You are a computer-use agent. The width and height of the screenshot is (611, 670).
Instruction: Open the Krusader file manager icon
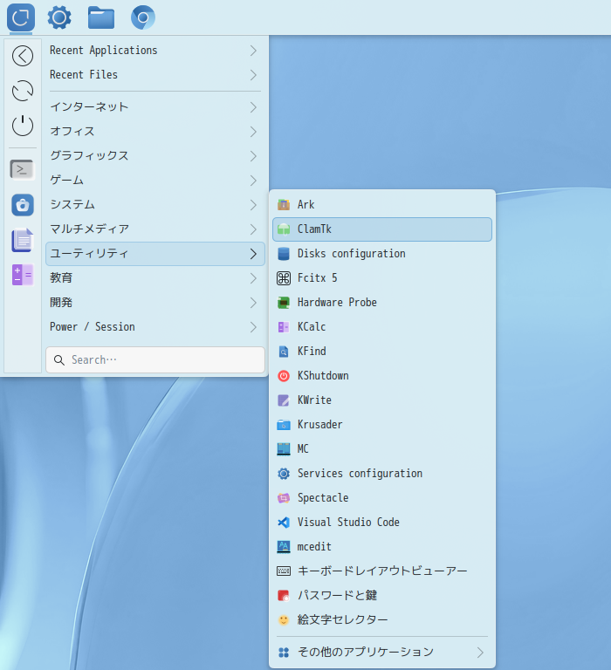[x=283, y=425]
